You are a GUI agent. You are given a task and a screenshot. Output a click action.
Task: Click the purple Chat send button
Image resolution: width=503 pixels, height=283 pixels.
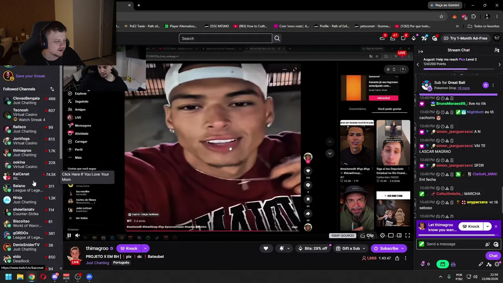click(x=493, y=256)
